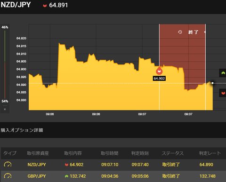This screenshot has width=226, height=182.
Task: Click the green up arrow next to 132.742
Action: 66,176
